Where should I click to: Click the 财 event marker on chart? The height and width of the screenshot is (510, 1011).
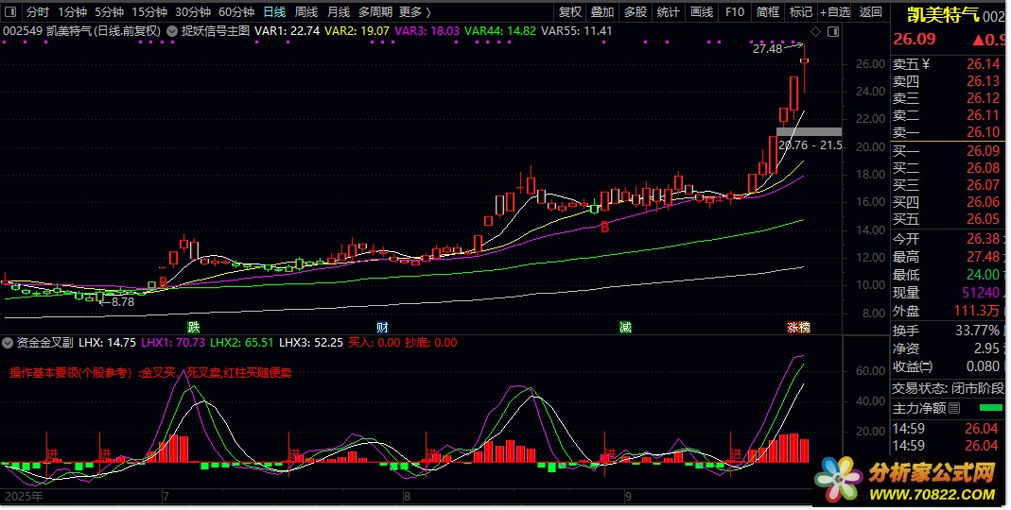pyautogui.click(x=382, y=327)
